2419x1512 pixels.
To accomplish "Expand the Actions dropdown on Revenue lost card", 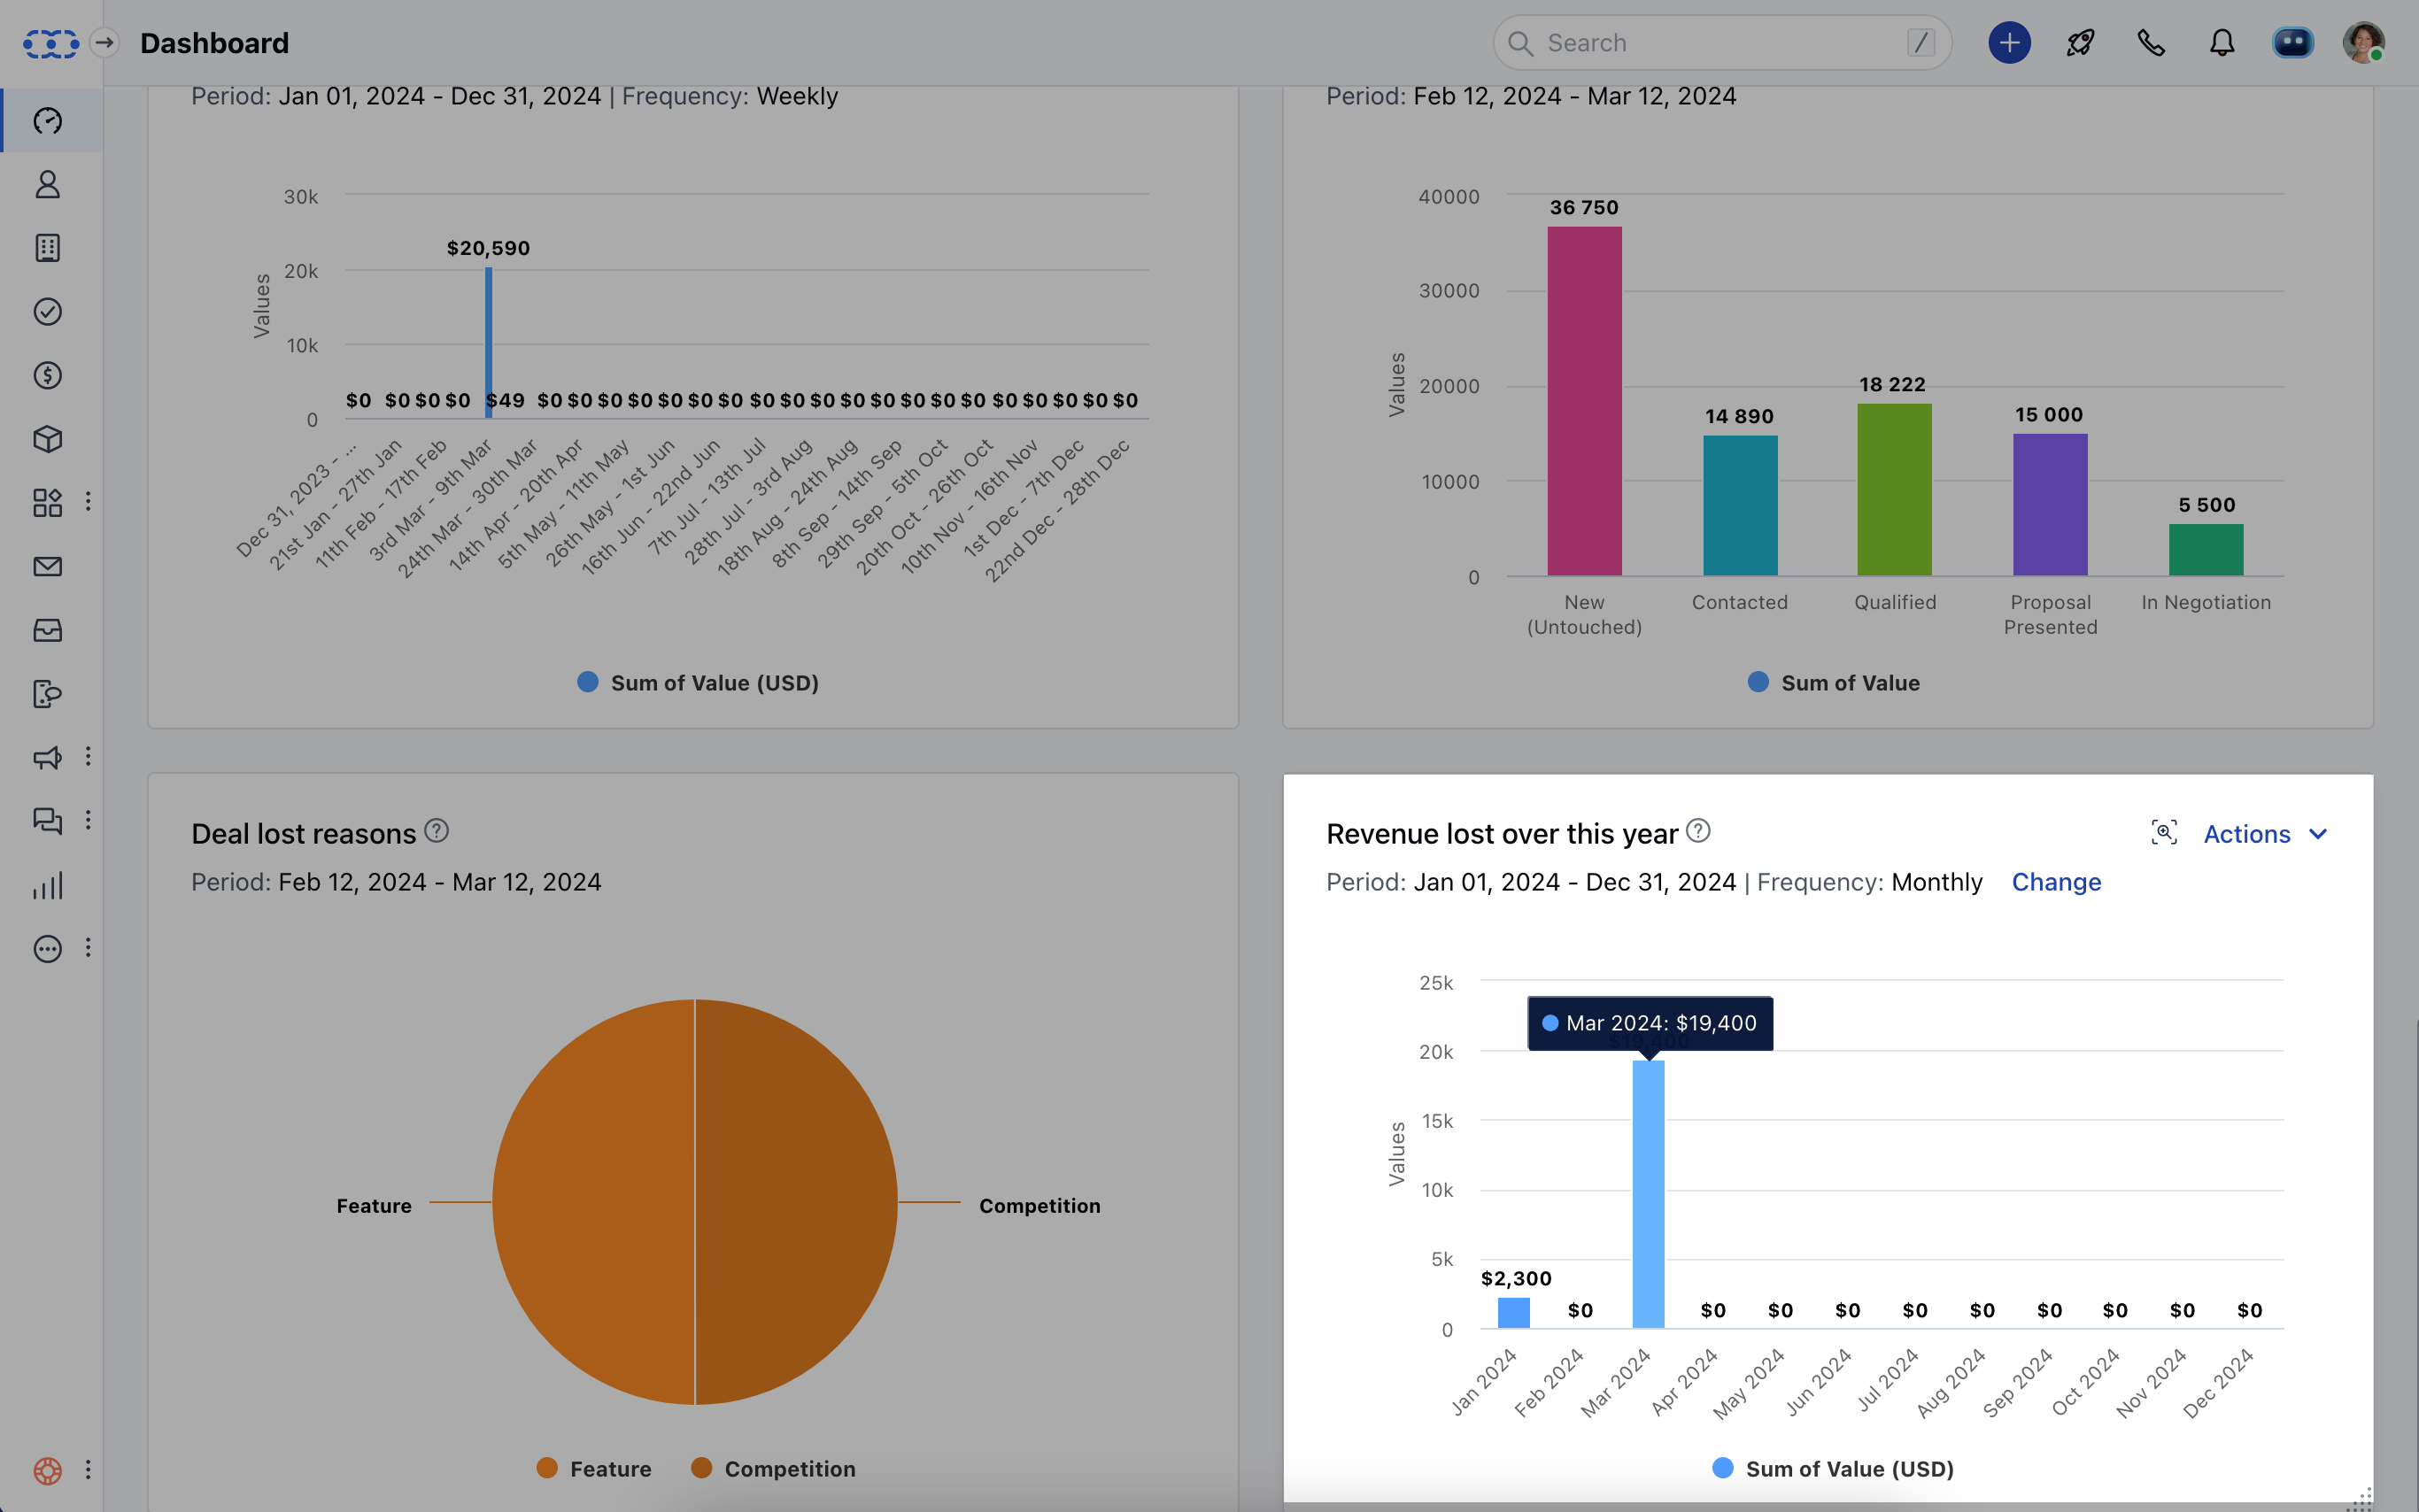I will [2265, 833].
